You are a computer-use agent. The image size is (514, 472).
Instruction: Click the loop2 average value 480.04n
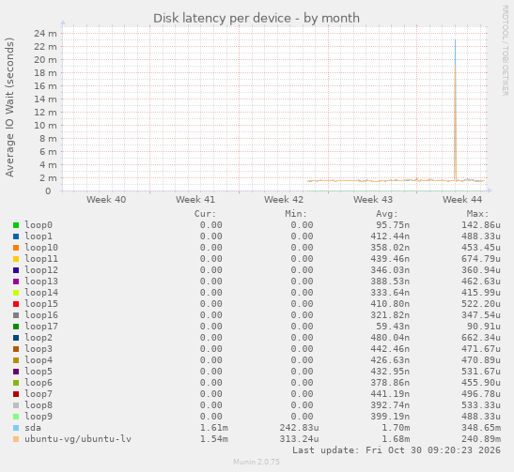click(x=390, y=338)
